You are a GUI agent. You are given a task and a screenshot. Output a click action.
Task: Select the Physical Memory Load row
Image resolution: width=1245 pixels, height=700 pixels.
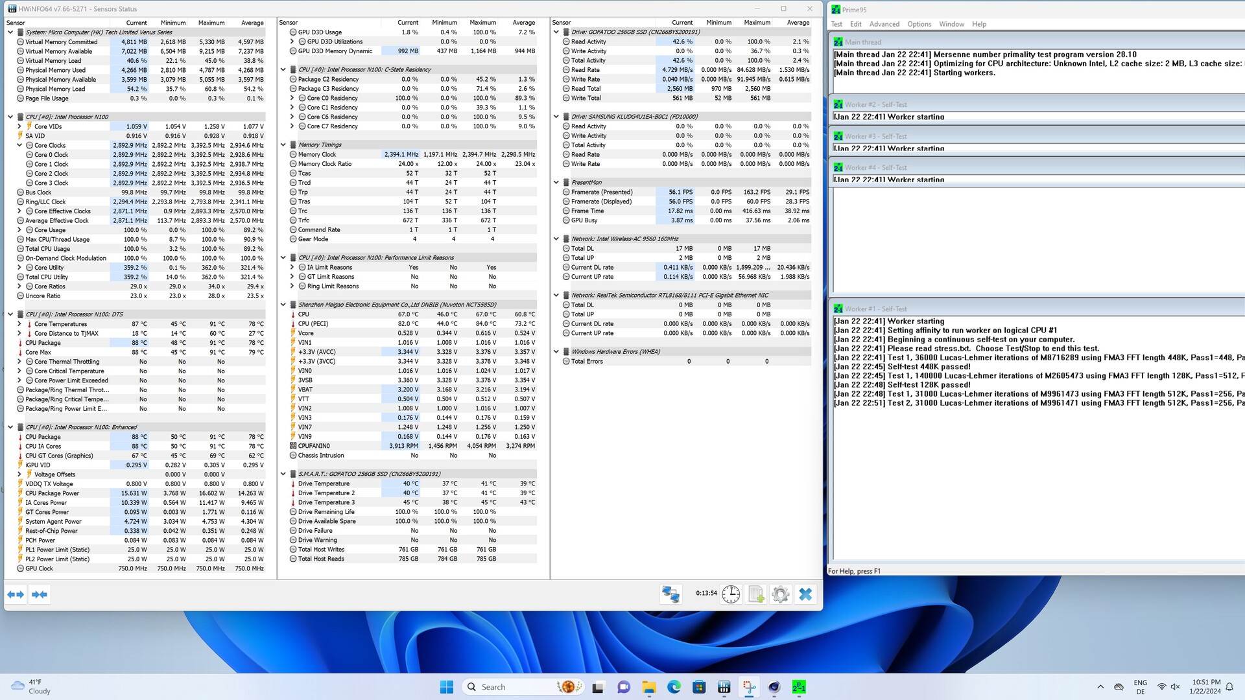141,89
